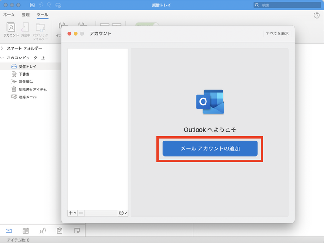The width and height of the screenshot is (324, 243).
Task: Open the add account plus dropdown
Action: point(73,213)
